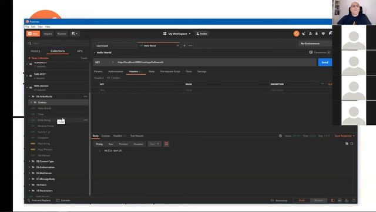The image size is (376, 212).
Task: Click the Comments speech bubble icon
Action: click(x=311, y=52)
